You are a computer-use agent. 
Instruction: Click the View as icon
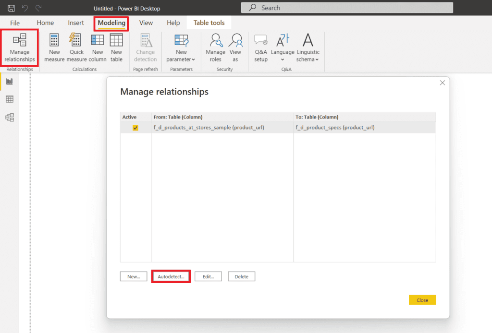pyautogui.click(x=235, y=48)
